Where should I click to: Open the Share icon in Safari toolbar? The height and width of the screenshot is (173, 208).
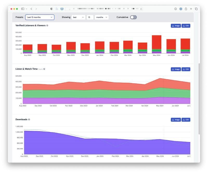tap(186, 9)
